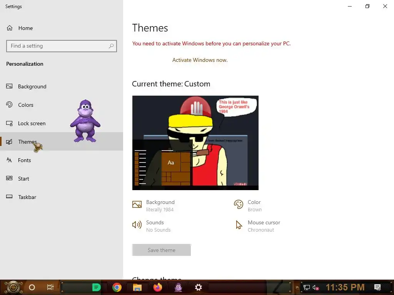Viewport: 394px width, 295px height.
Task: Open the Home settings page
Action: (62, 28)
